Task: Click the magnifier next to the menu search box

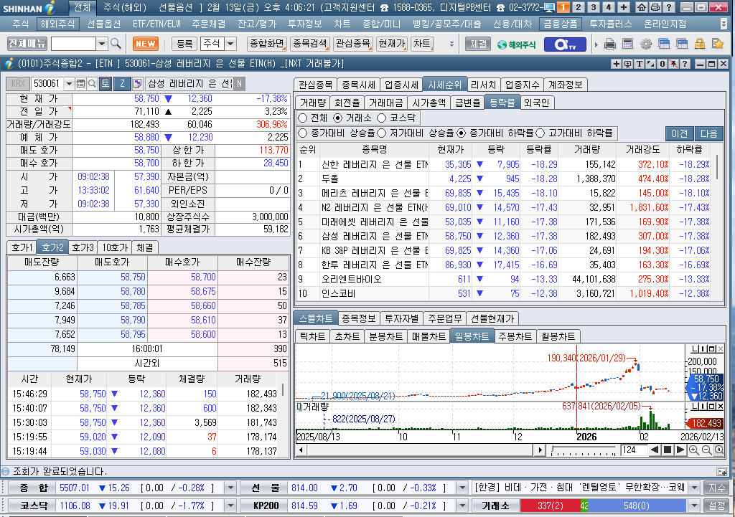Action: [x=116, y=44]
